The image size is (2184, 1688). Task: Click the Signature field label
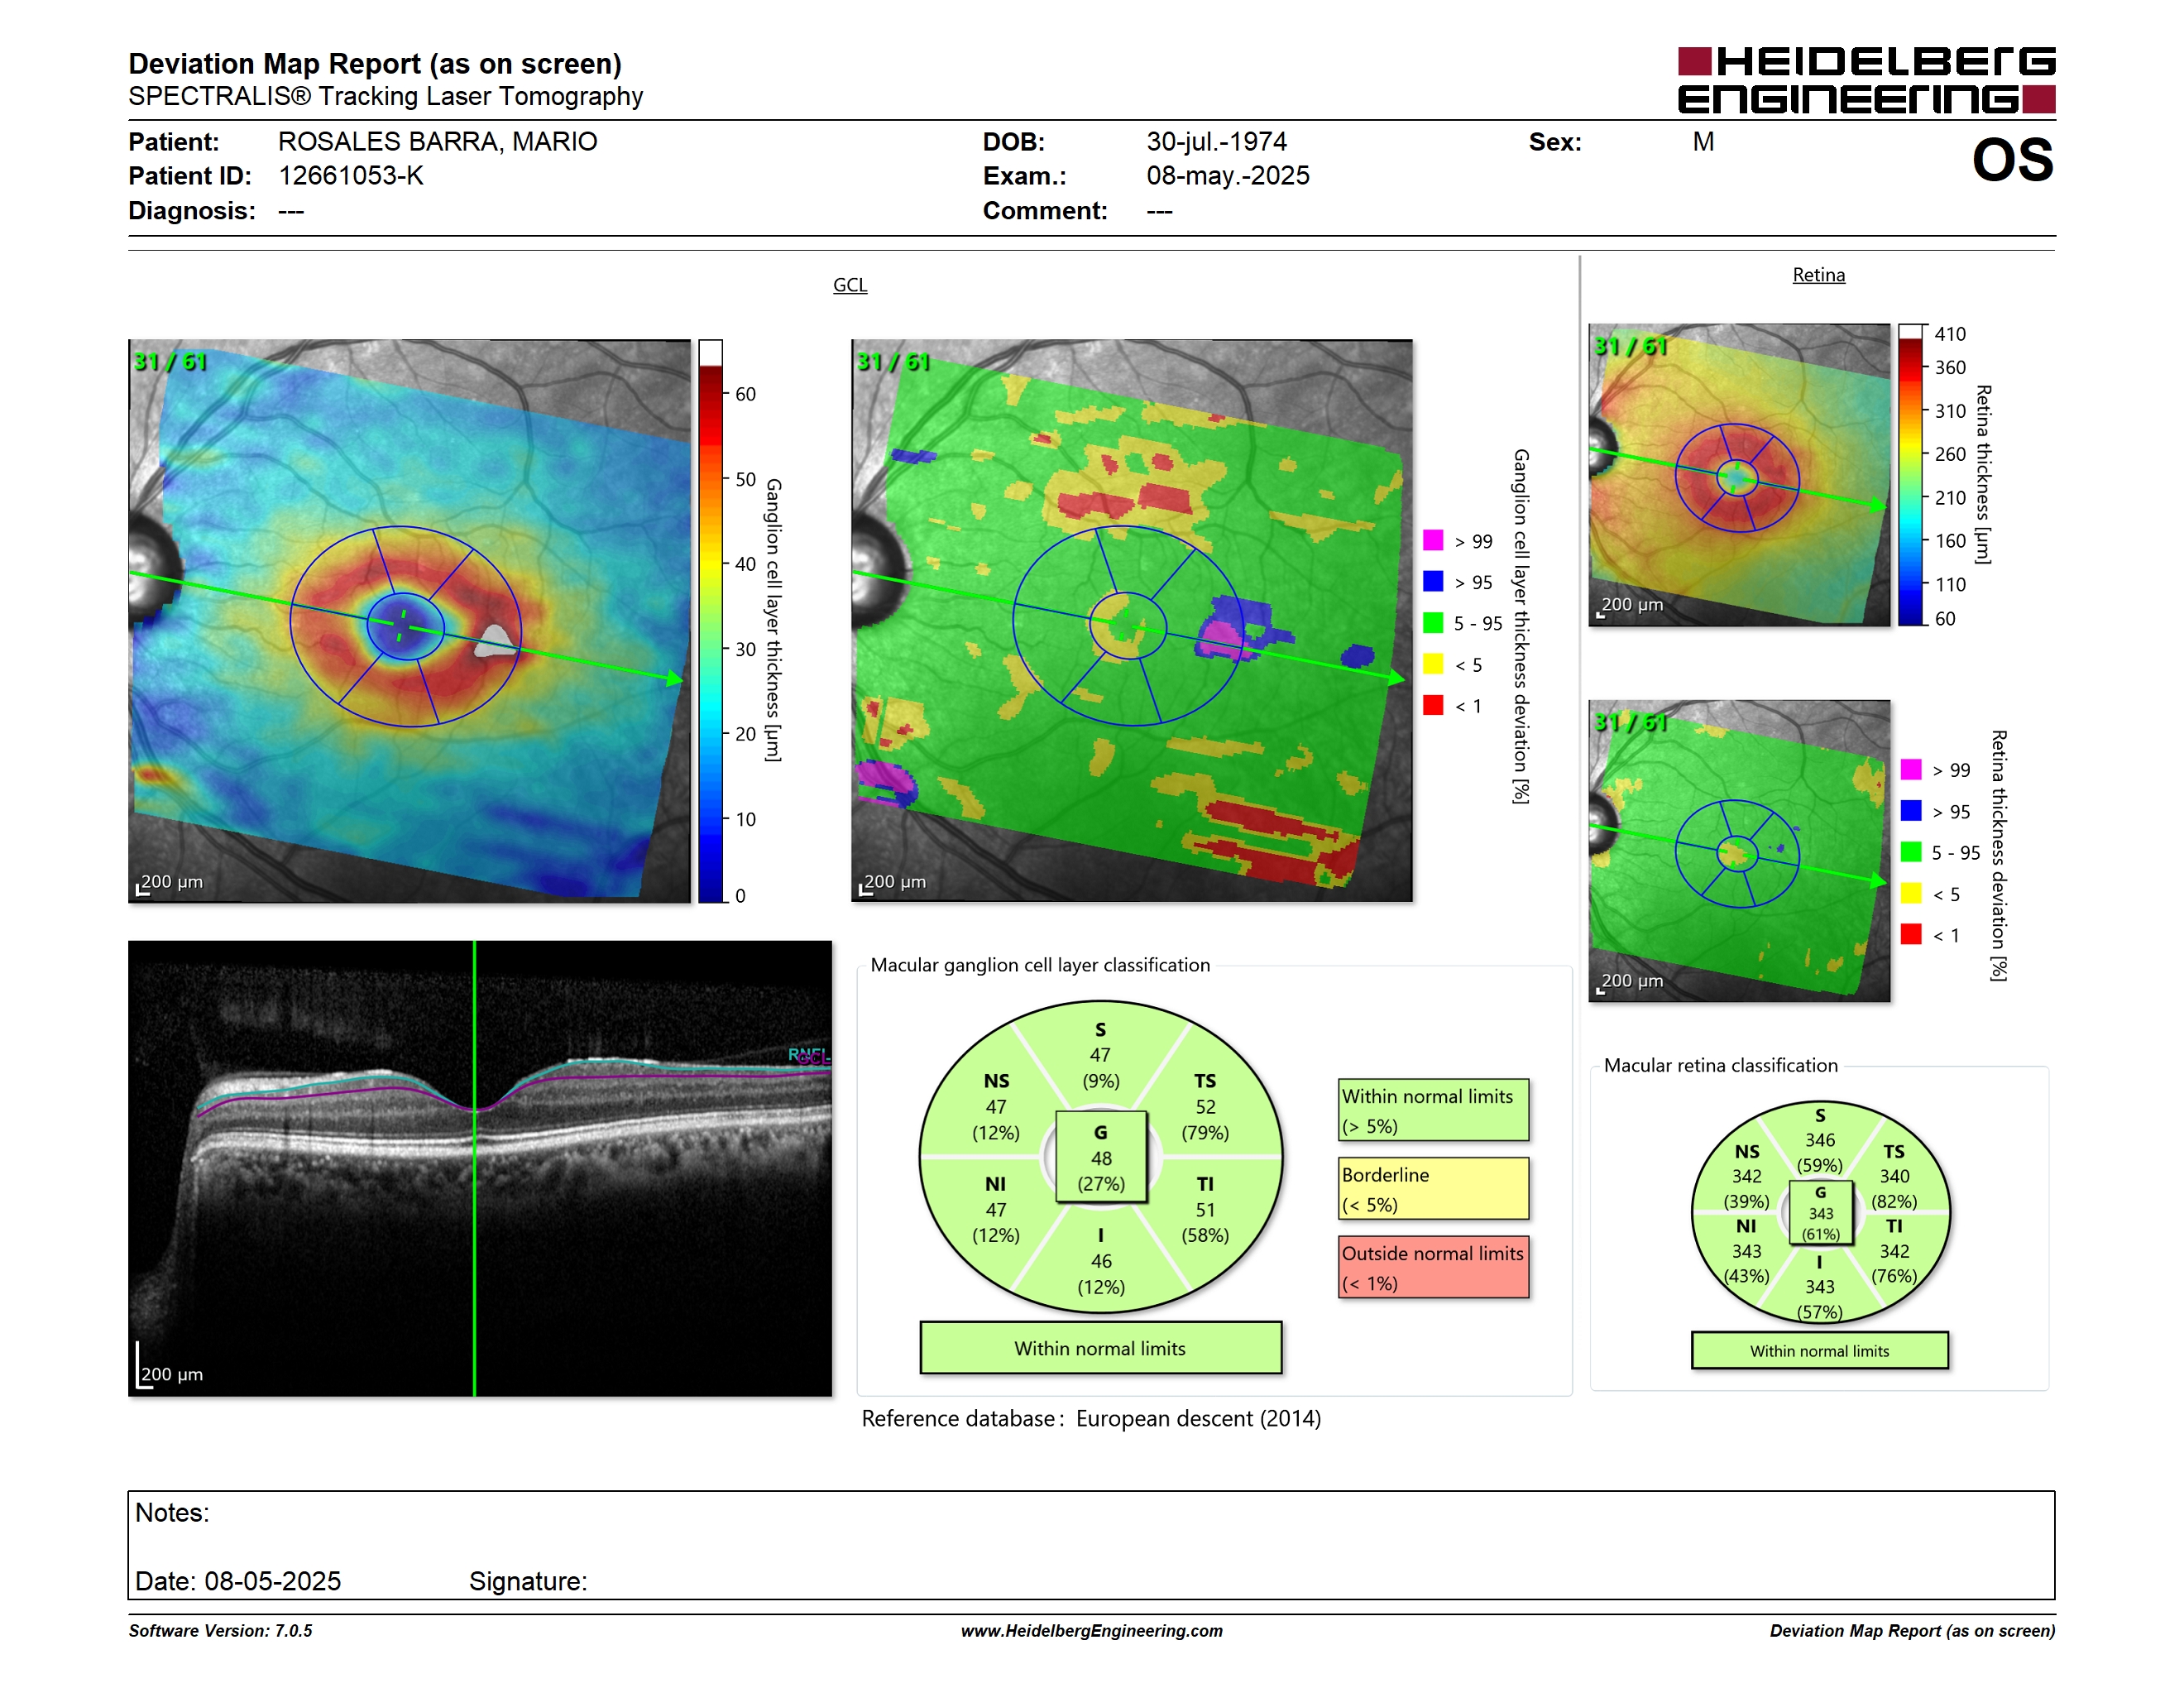[x=528, y=1581]
